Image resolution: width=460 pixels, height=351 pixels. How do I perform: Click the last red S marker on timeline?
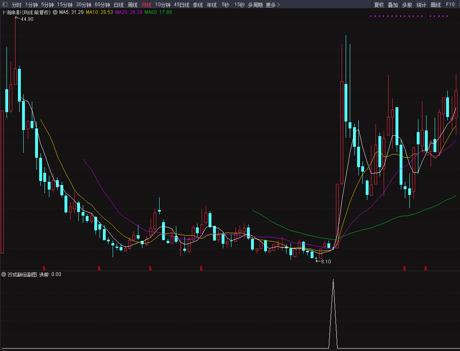click(426, 268)
